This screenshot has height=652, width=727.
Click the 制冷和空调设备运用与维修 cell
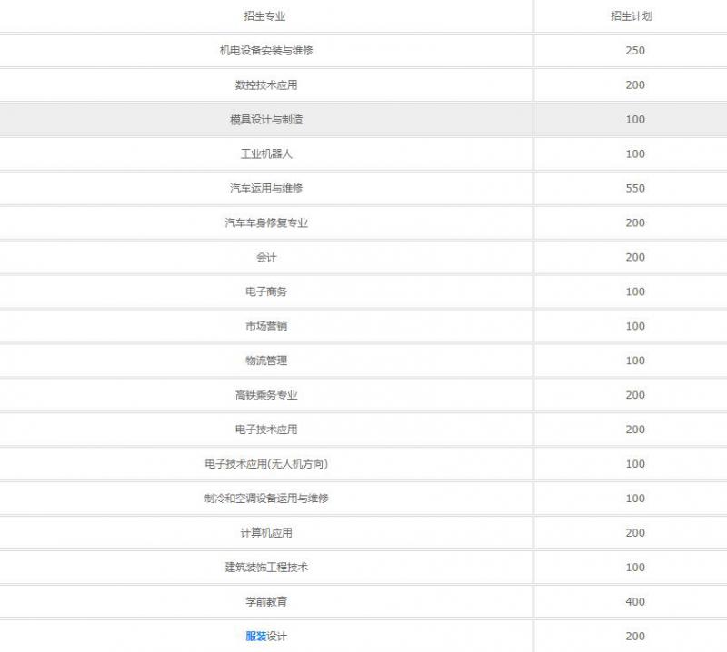click(x=265, y=499)
